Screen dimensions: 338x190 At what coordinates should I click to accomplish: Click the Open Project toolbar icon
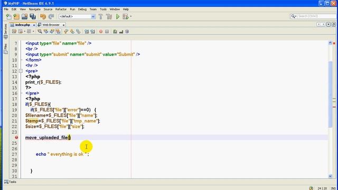(25, 16)
